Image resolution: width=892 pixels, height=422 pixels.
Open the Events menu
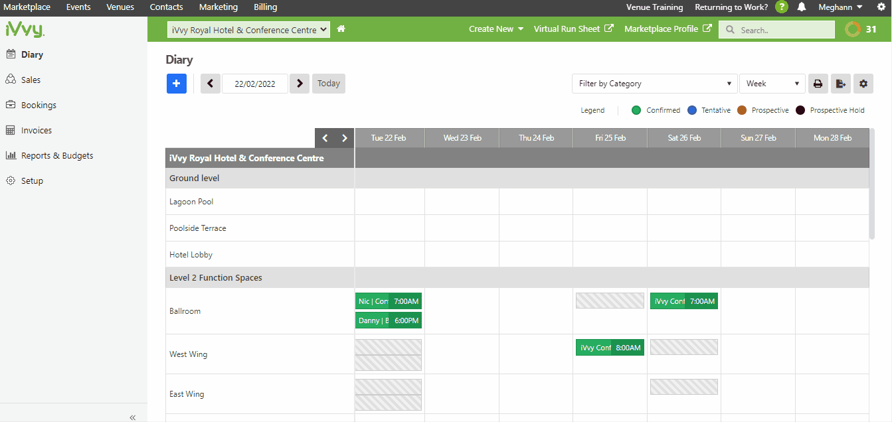[78, 7]
